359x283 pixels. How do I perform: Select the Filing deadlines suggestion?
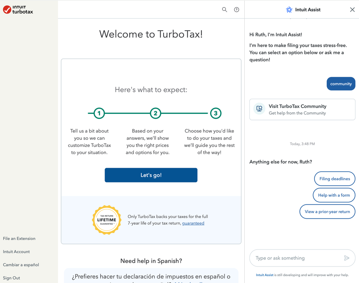point(335,179)
